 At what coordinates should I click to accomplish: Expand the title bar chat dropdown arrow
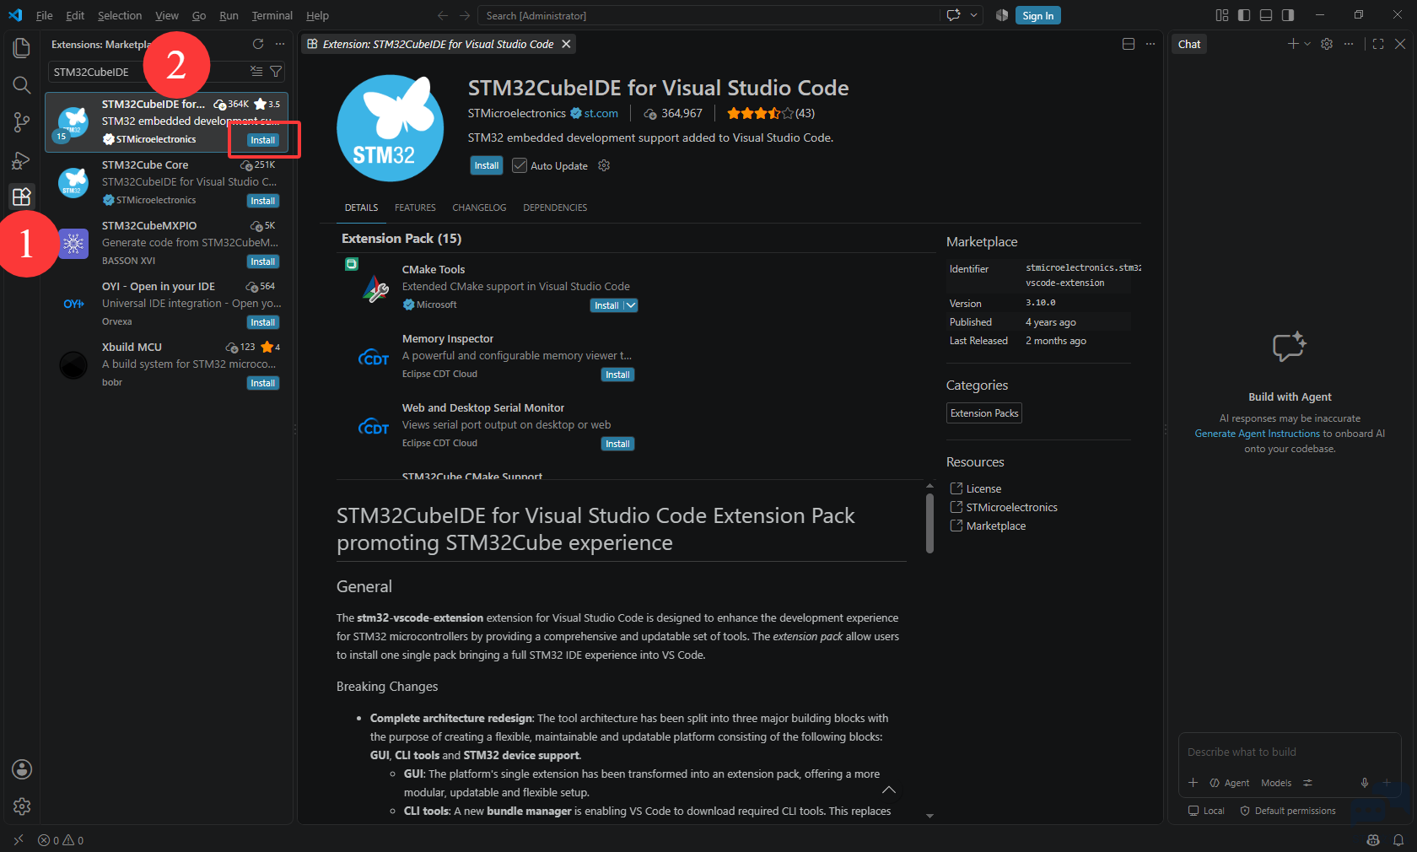974,15
